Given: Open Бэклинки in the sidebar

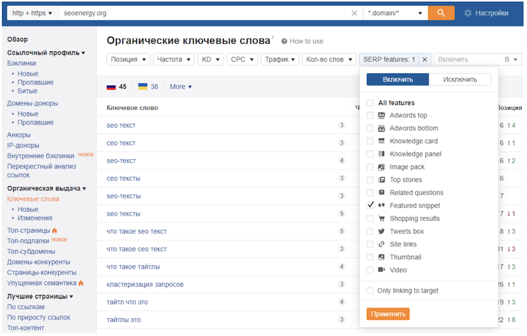Looking at the screenshot, I should [x=22, y=63].
